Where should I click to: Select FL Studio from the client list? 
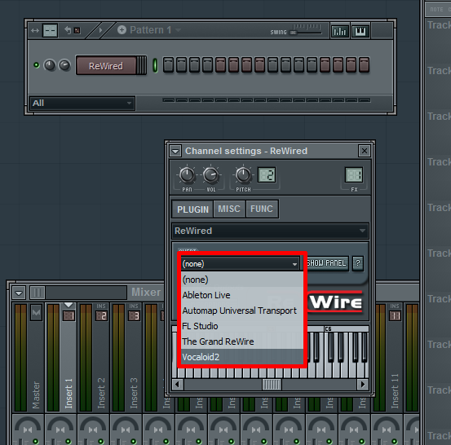(242, 326)
